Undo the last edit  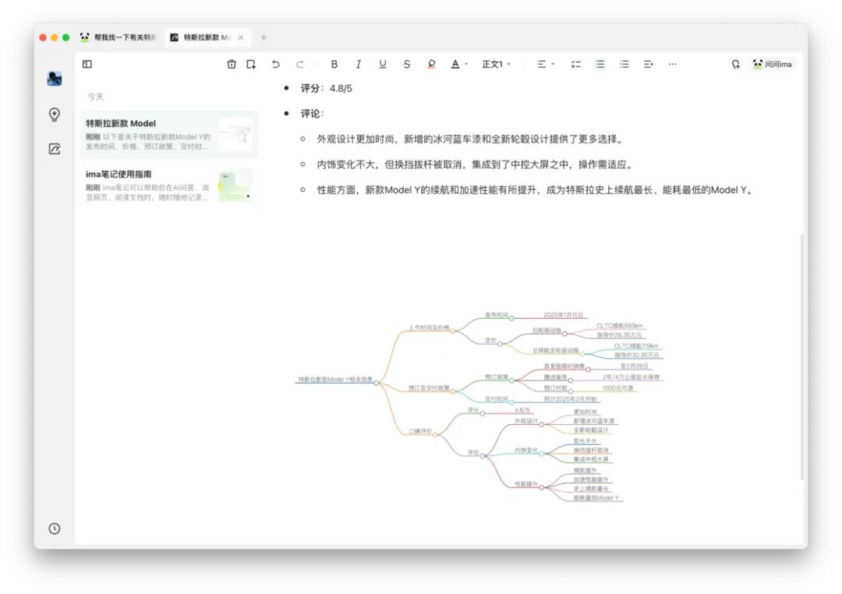275,64
